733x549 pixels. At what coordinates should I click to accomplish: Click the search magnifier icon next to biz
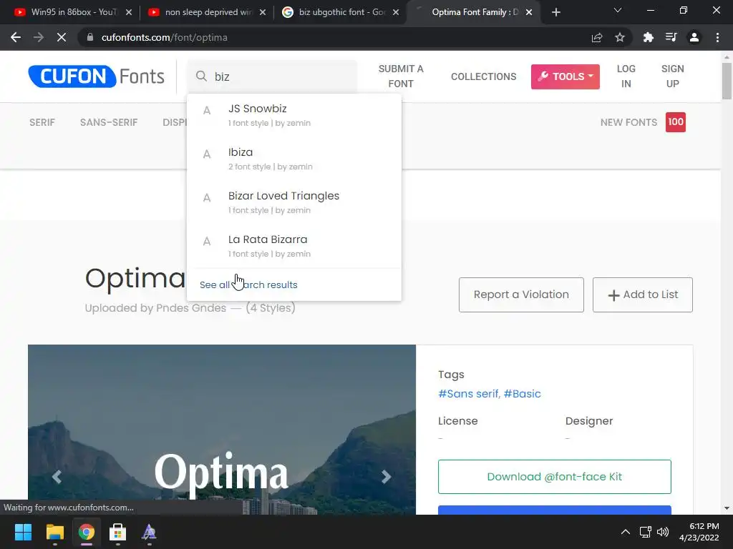[201, 76]
